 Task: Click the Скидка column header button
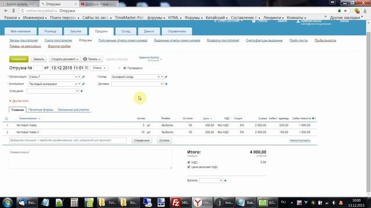pyautogui.click(x=238, y=118)
